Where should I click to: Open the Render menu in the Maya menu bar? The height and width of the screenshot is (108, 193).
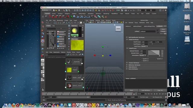point(77,1)
